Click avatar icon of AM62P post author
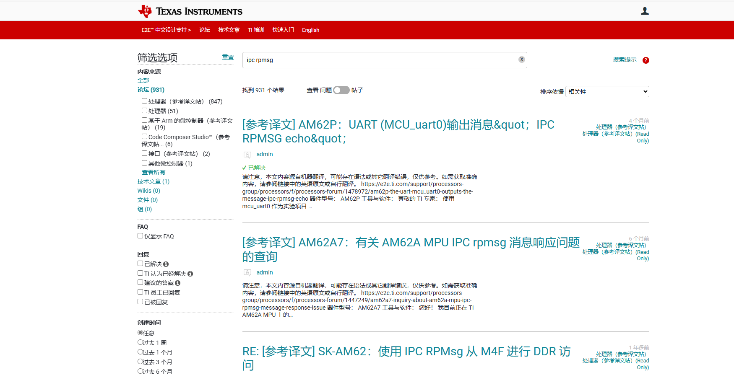The image size is (734, 375). [247, 155]
